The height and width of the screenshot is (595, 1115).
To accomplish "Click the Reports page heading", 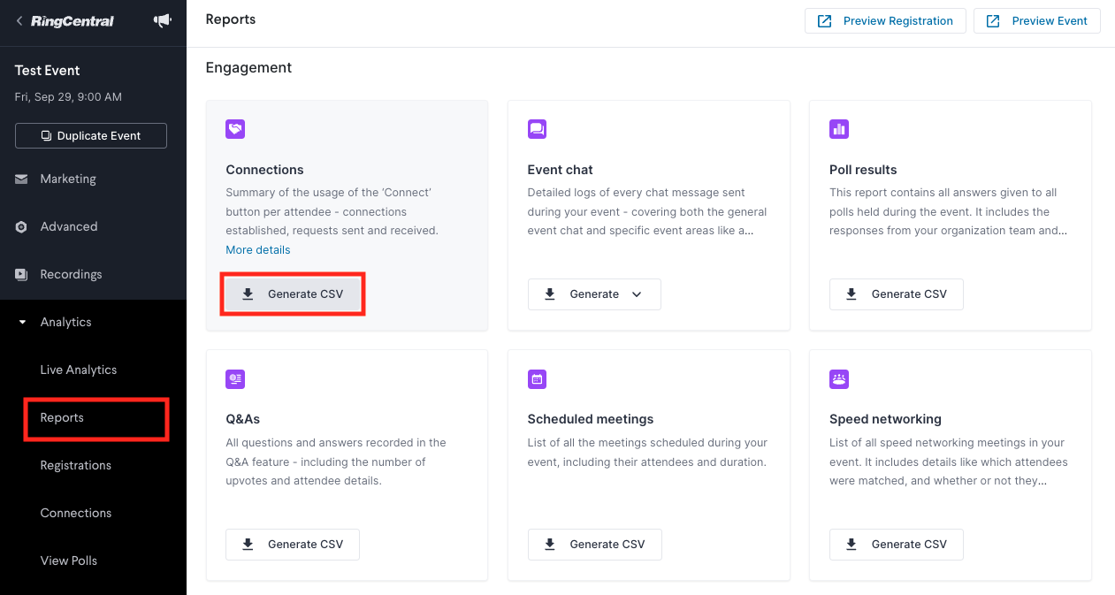I will 231,19.
